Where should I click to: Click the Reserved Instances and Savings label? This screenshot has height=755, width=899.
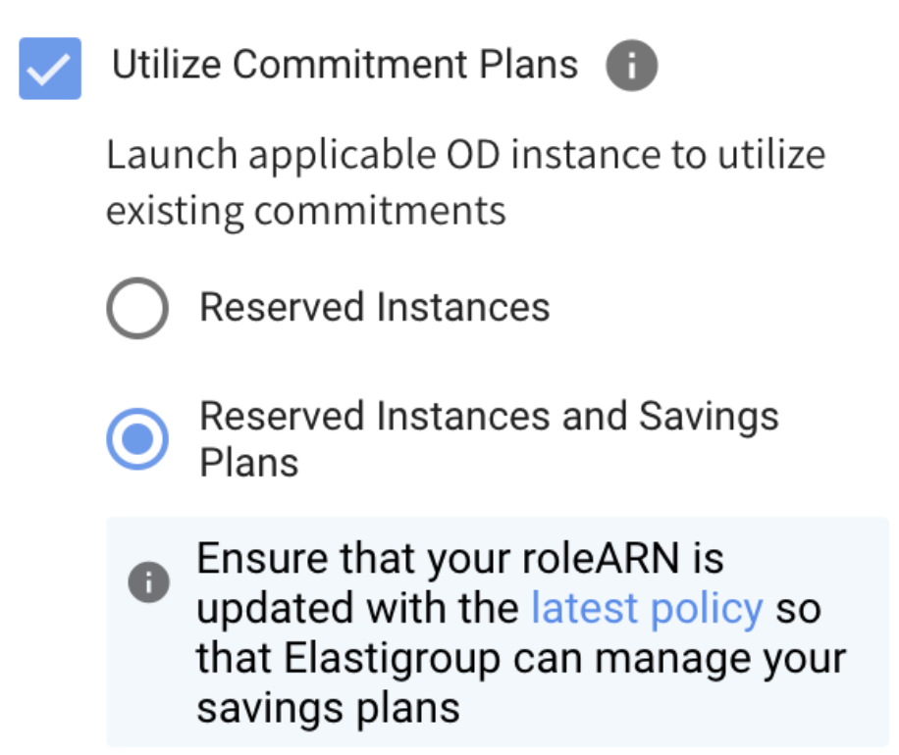coord(488,416)
